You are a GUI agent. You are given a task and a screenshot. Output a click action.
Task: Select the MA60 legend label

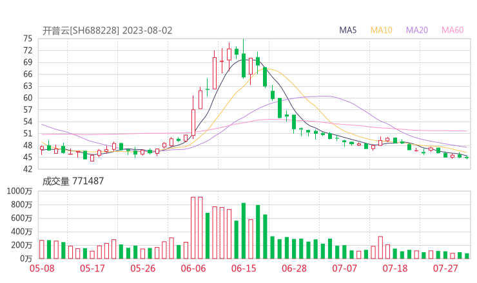pos(453,30)
